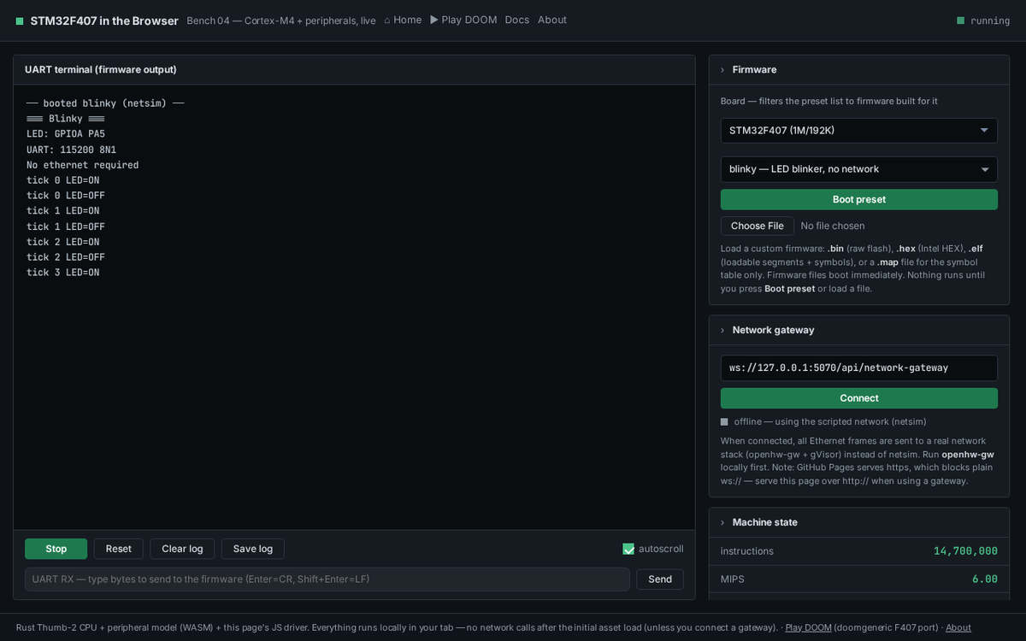1026x641 pixels.
Task: Click the MIPS value 6.00
Action: pos(985,579)
